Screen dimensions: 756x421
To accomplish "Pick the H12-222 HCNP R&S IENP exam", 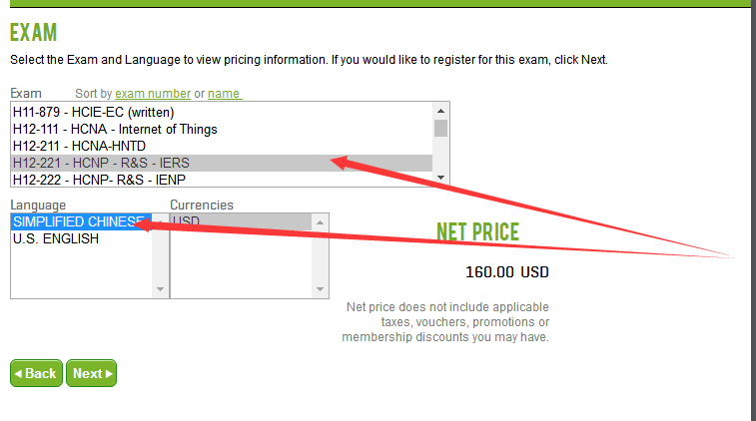I will tap(99, 180).
